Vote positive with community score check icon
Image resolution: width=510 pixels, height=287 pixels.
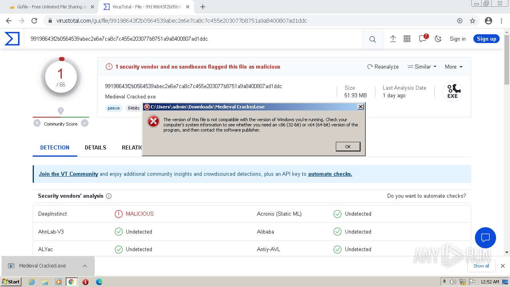point(84,123)
